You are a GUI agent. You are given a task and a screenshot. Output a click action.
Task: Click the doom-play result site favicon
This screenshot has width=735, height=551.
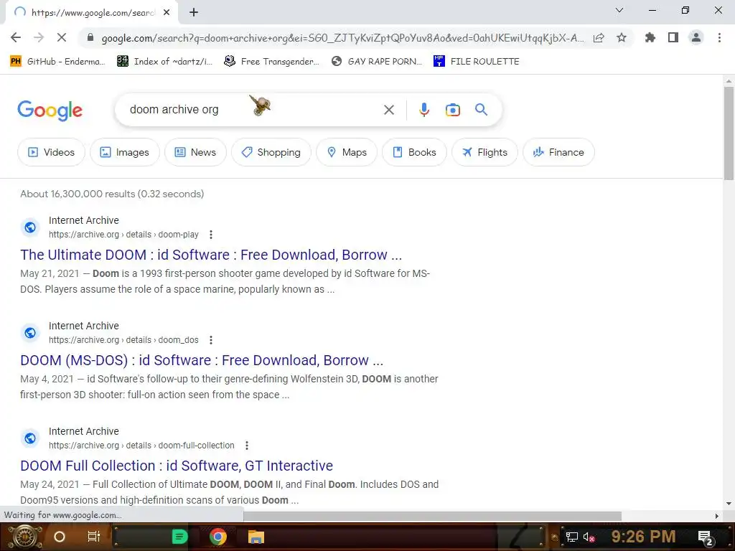pos(30,227)
